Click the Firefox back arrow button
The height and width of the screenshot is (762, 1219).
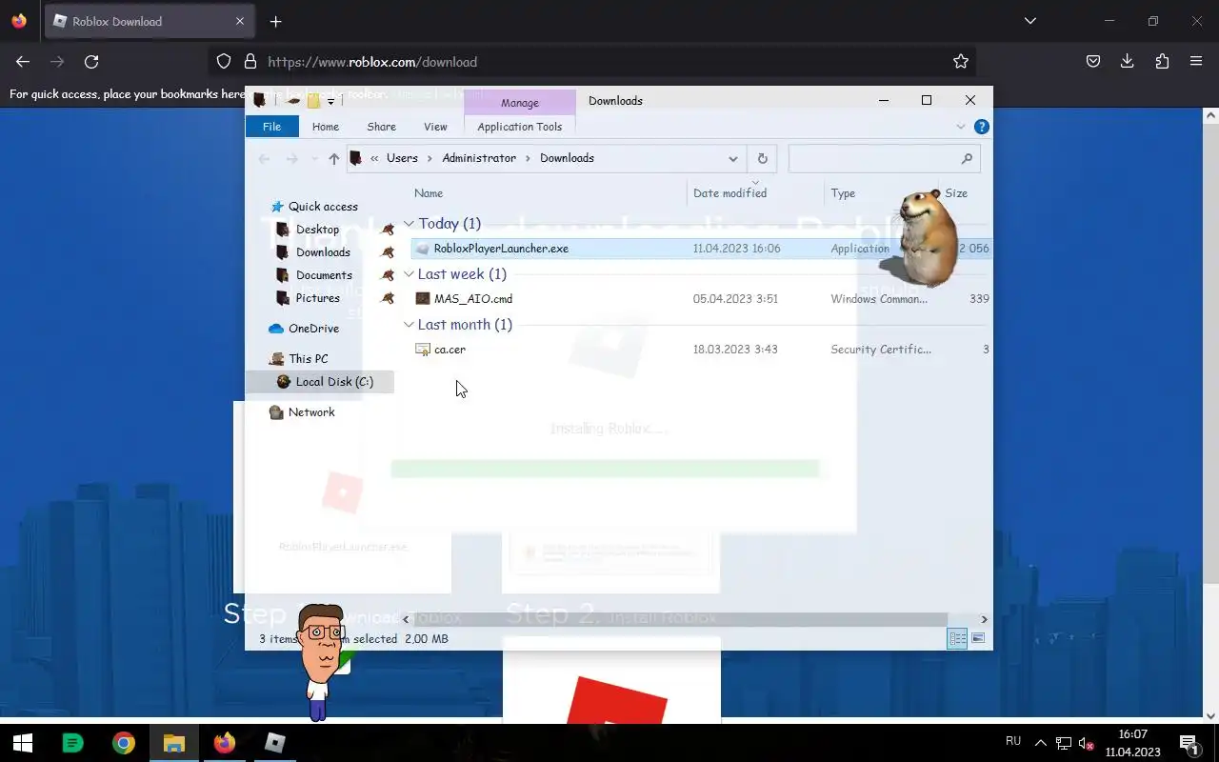23,61
